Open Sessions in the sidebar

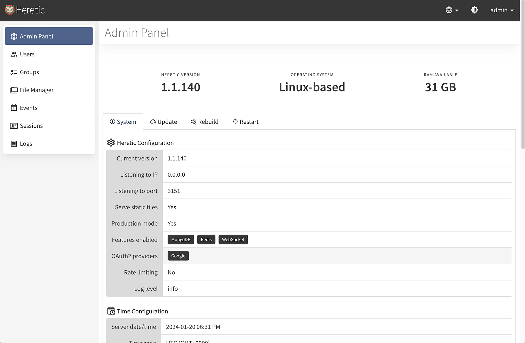tap(49, 126)
